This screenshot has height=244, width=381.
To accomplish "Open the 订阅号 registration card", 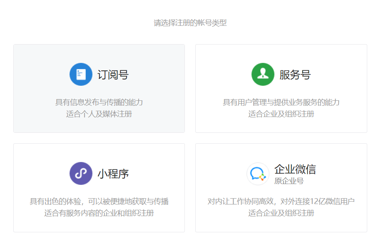I will 99,88.
